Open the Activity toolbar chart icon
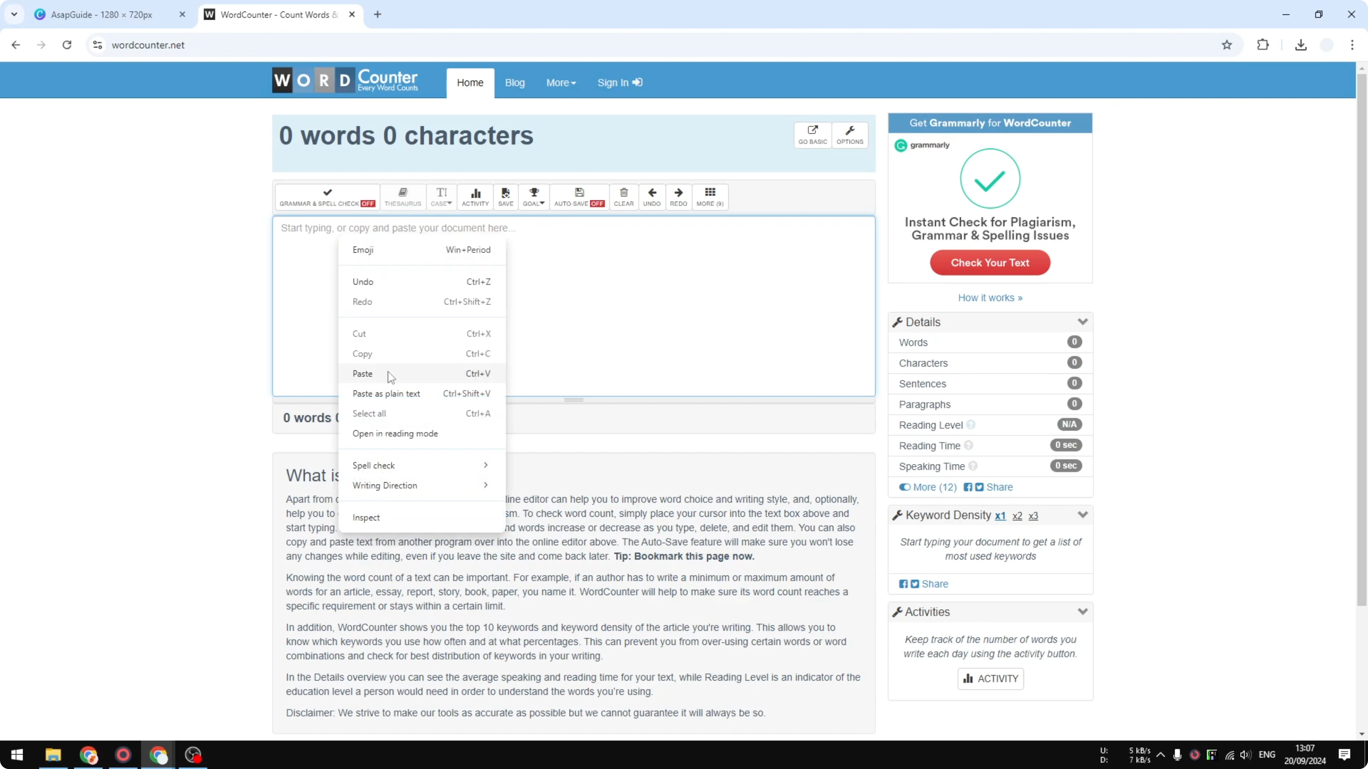This screenshot has width=1368, height=769. coord(475,197)
